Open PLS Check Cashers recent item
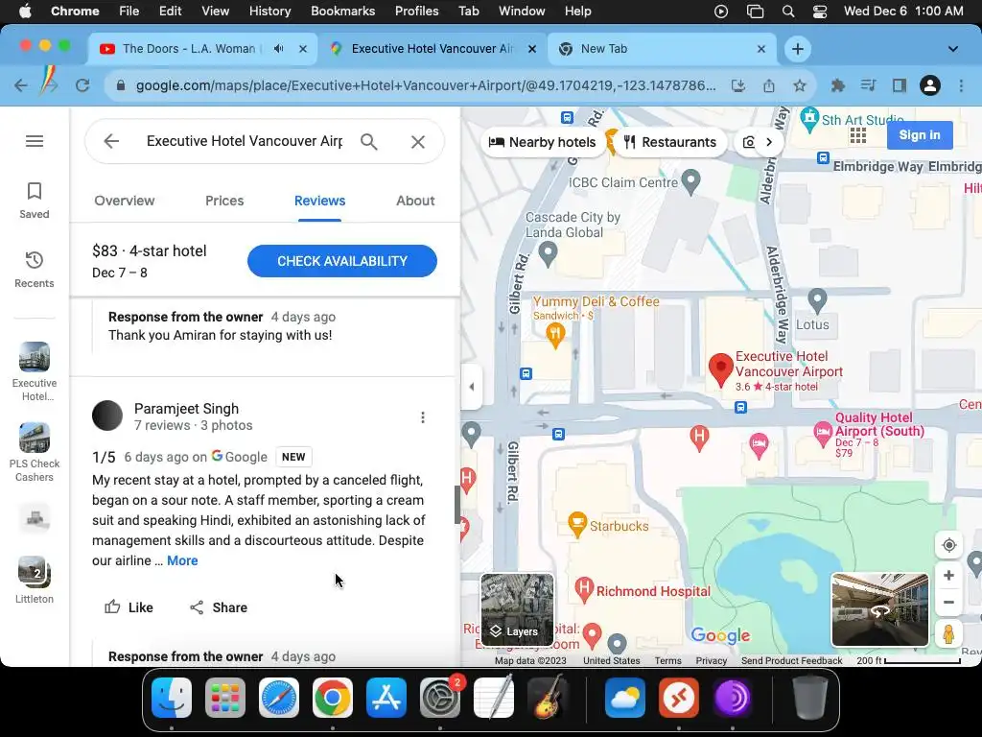The height and width of the screenshot is (737, 982). pyautogui.click(x=35, y=453)
